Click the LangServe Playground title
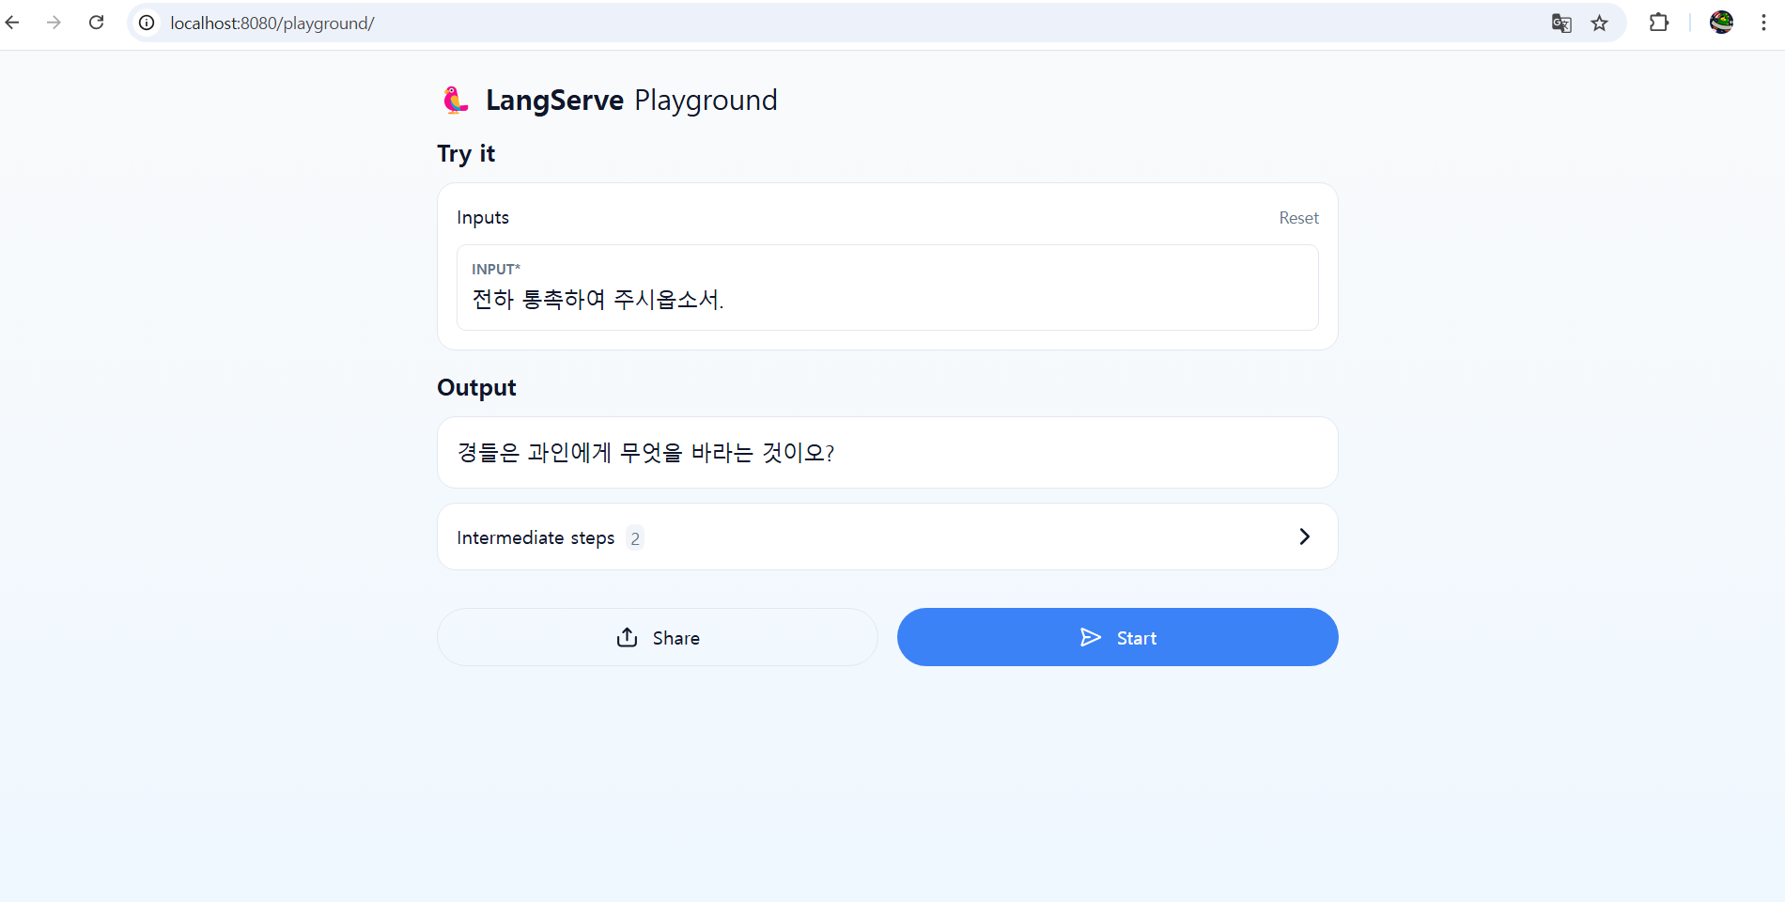The width and height of the screenshot is (1785, 902). [x=631, y=100]
